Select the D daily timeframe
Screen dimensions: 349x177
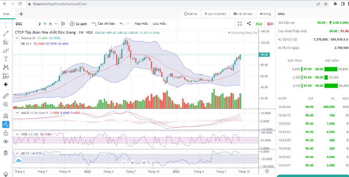pyautogui.click(x=39, y=24)
